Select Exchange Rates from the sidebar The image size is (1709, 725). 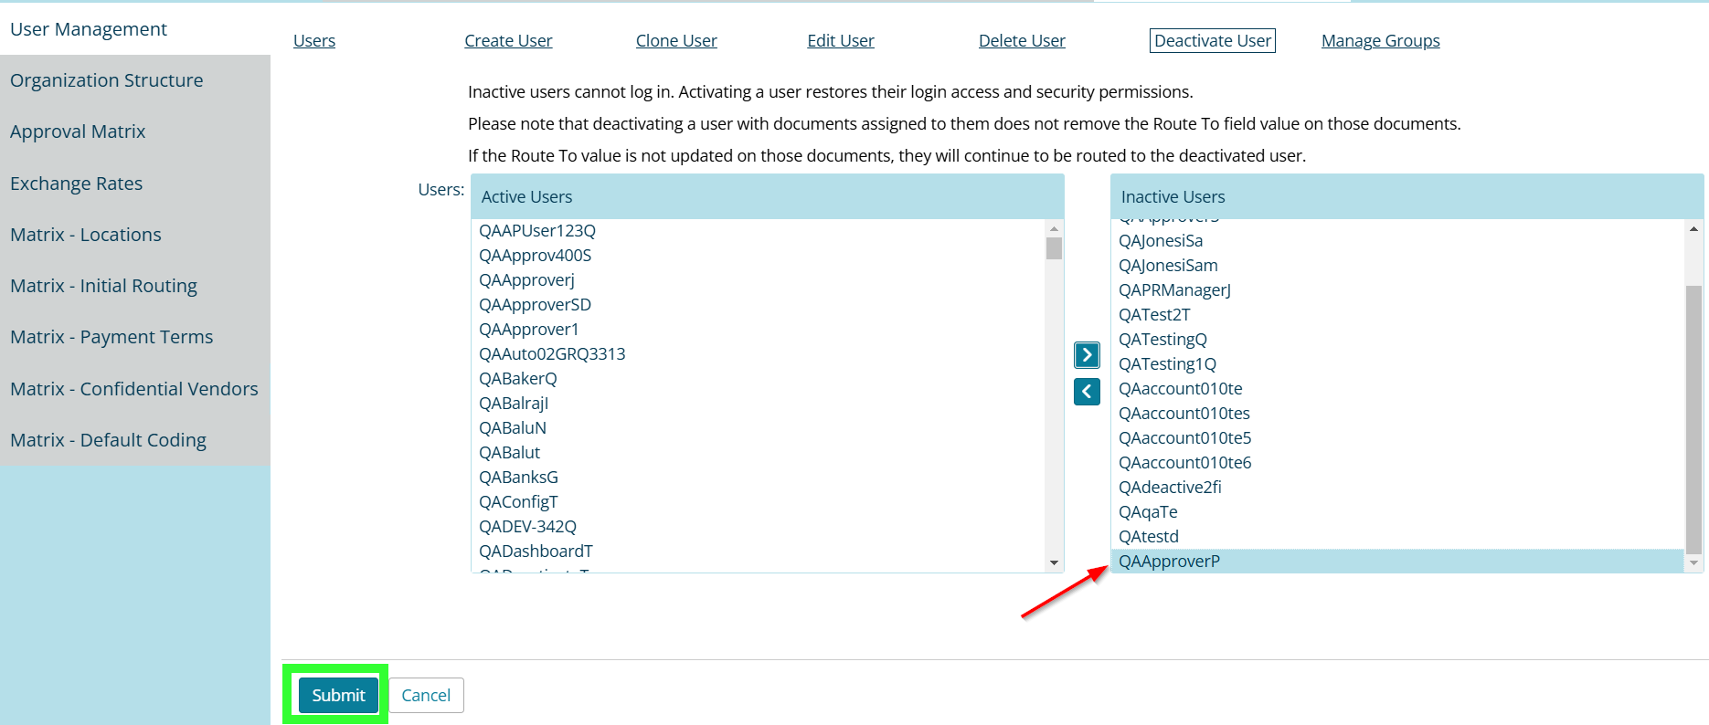point(77,184)
